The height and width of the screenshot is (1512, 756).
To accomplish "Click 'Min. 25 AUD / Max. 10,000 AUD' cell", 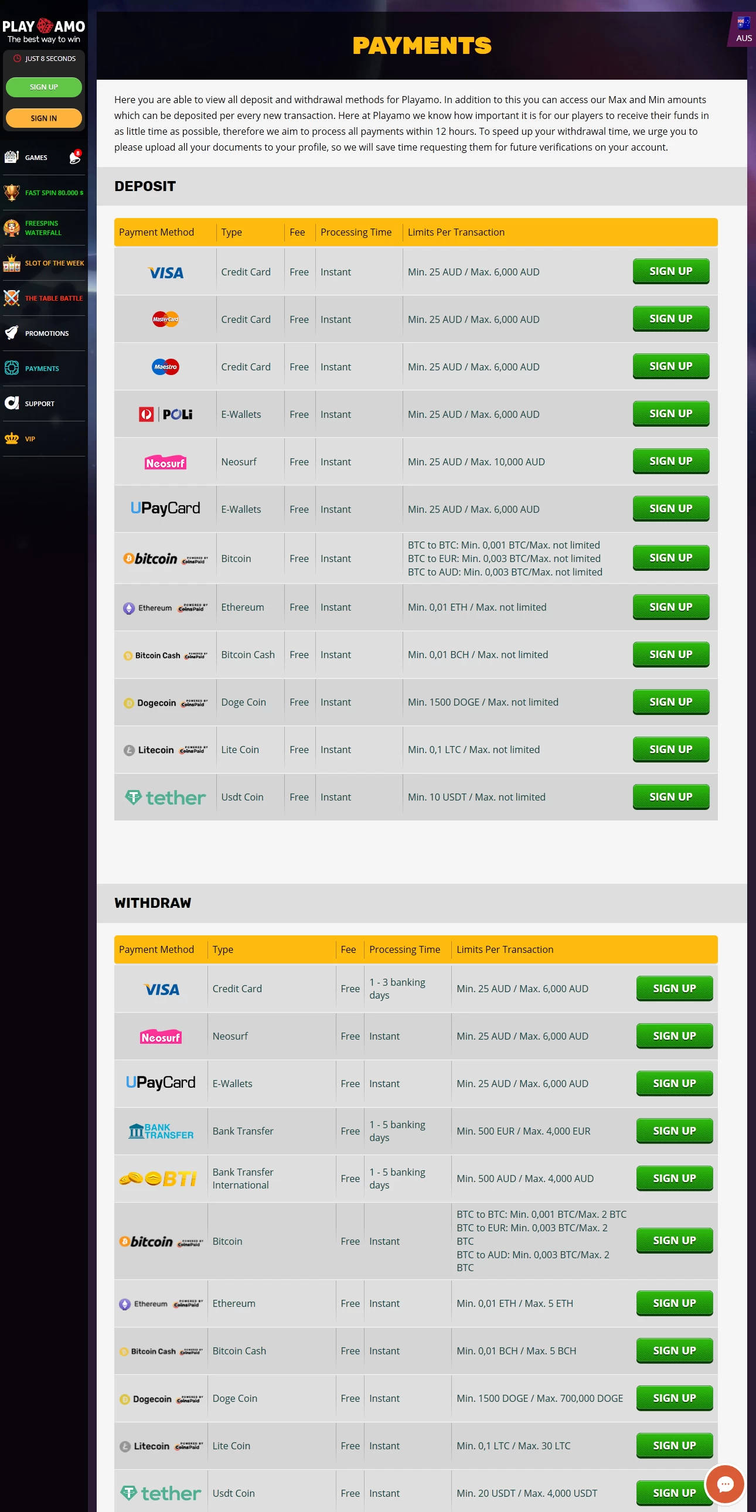I will [x=476, y=462].
